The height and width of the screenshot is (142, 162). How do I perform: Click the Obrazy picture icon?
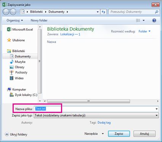click(x=11, y=67)
